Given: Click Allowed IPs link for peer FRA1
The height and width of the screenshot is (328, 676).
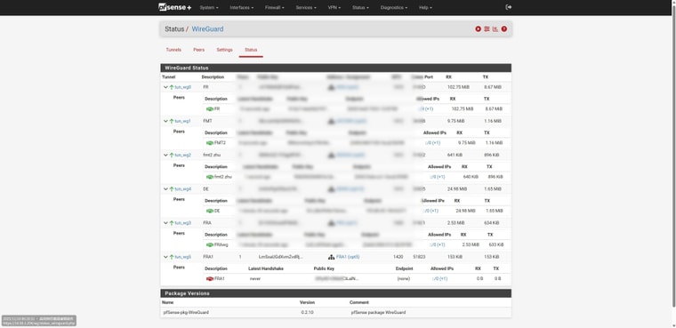Looking at the screenshot, I should [x=439, y=279].
